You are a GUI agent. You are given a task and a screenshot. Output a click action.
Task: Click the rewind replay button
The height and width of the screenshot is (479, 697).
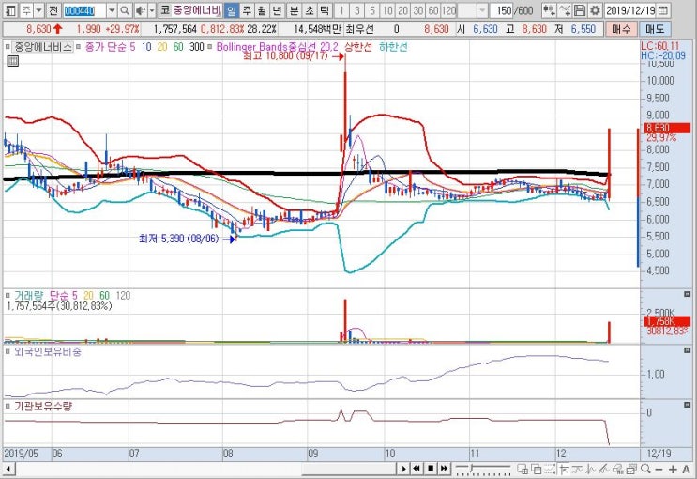(417, 469)
